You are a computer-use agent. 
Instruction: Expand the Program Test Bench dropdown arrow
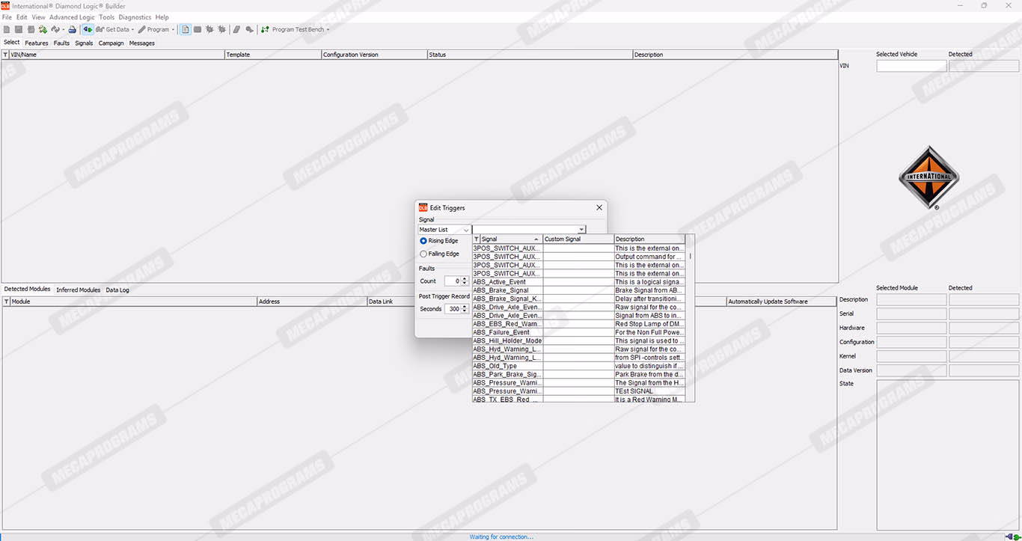tap(328, 30)
